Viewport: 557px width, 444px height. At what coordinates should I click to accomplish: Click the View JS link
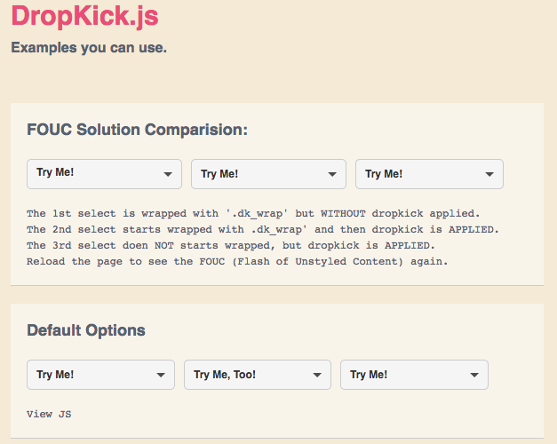(x=49, y=414)
